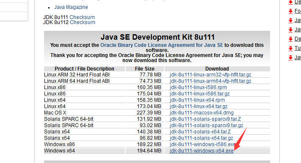Image resolution: width=301 pixels, height=163 pixels.
Task: Open the Java Magazine link
Action: point(71,7)
